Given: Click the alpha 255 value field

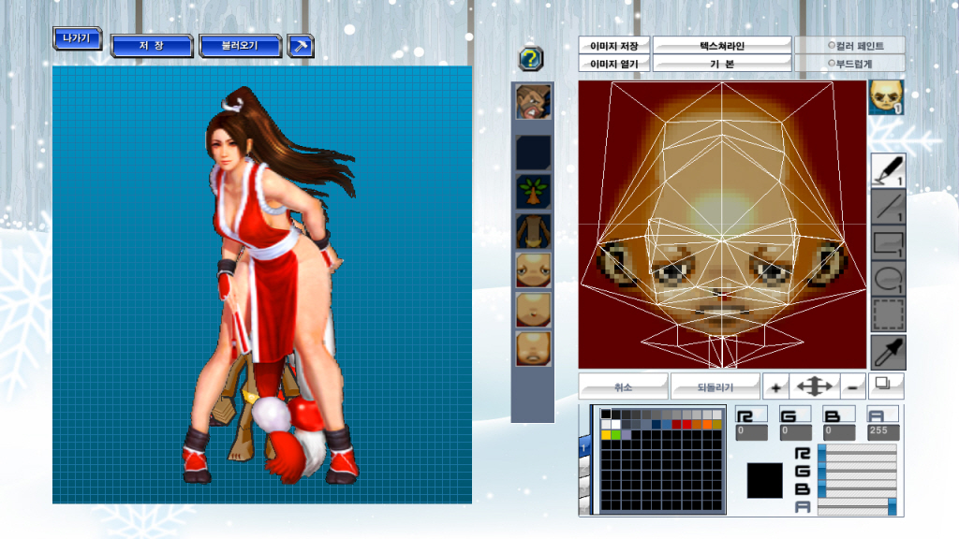Looking at the screenshot, I should click(882, 431).
